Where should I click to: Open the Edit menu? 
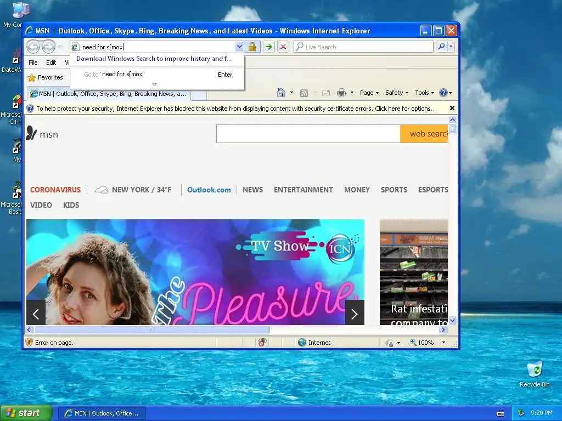pos(51,62)
